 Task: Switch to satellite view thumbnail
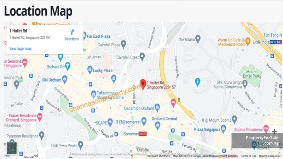12,148
